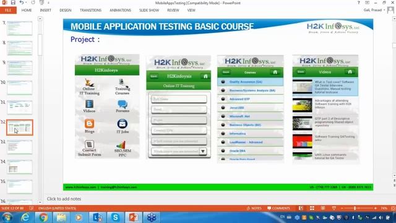Viewport: 396px width, 223px height.
Task: Click the Contact Submit Form icon
Action: point(89,144)
